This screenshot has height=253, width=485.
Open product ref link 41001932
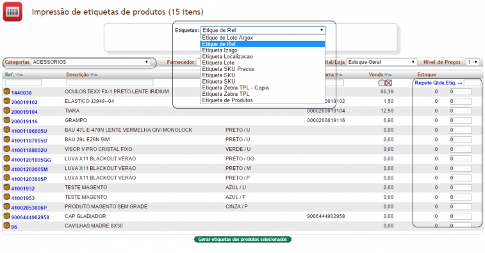point(23,188)
